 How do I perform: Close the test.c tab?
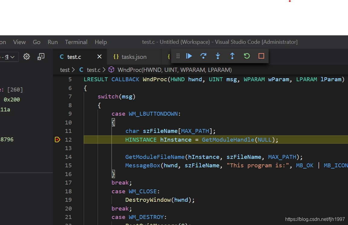[99, 57]
